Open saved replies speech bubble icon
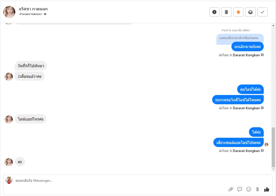Image resolution: width=276 pixels, height=196 pixels. (240, 189)
